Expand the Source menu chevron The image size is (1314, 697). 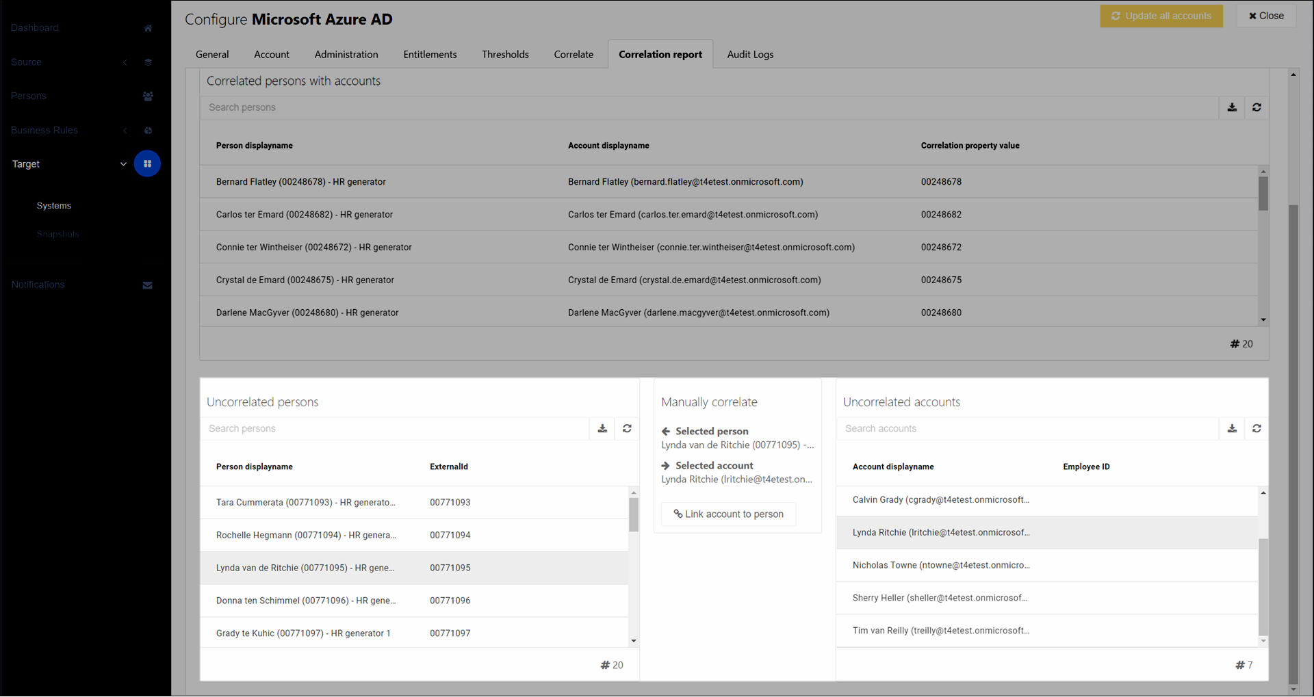pyautogui.click(x=125, y=62)
